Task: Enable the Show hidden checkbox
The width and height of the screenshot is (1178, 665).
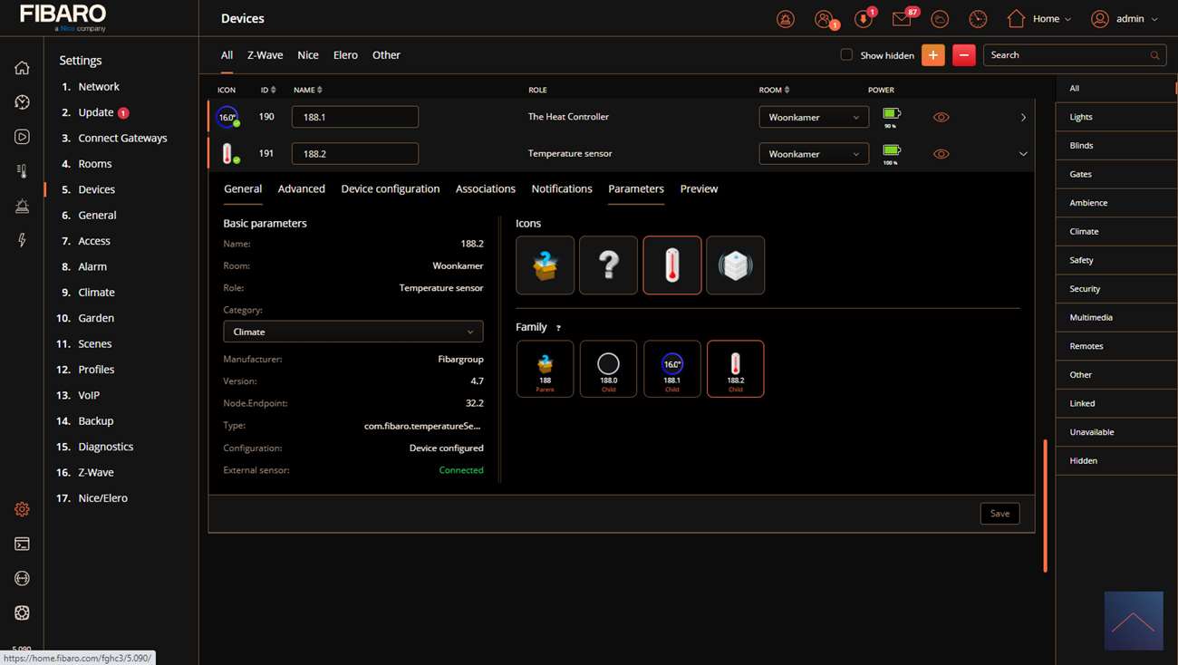Action: (x=846, y=54)
